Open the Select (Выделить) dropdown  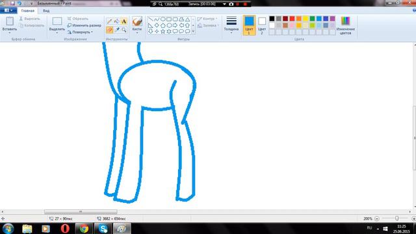coord(57,33)
